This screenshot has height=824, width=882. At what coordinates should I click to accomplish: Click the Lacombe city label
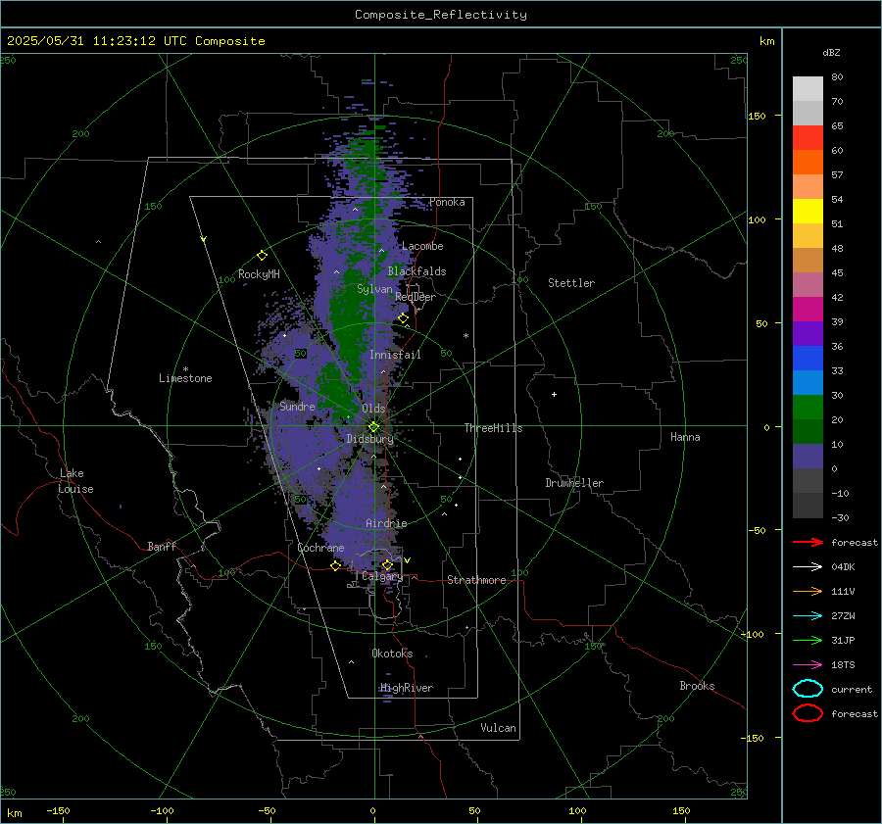point(422,246)
